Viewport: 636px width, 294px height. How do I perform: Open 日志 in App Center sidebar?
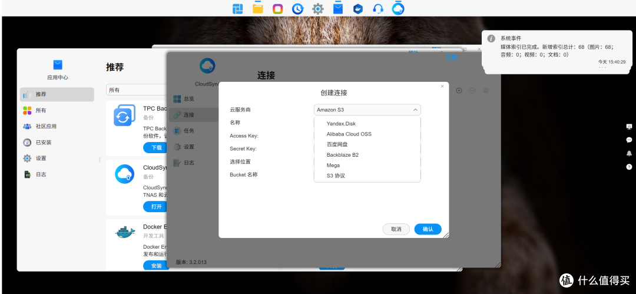pos(57,174)
